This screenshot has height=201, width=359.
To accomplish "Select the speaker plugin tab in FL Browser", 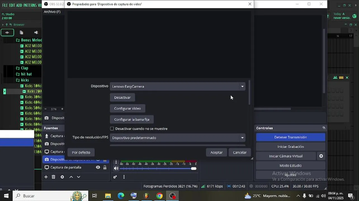I will tap(36, 32).
